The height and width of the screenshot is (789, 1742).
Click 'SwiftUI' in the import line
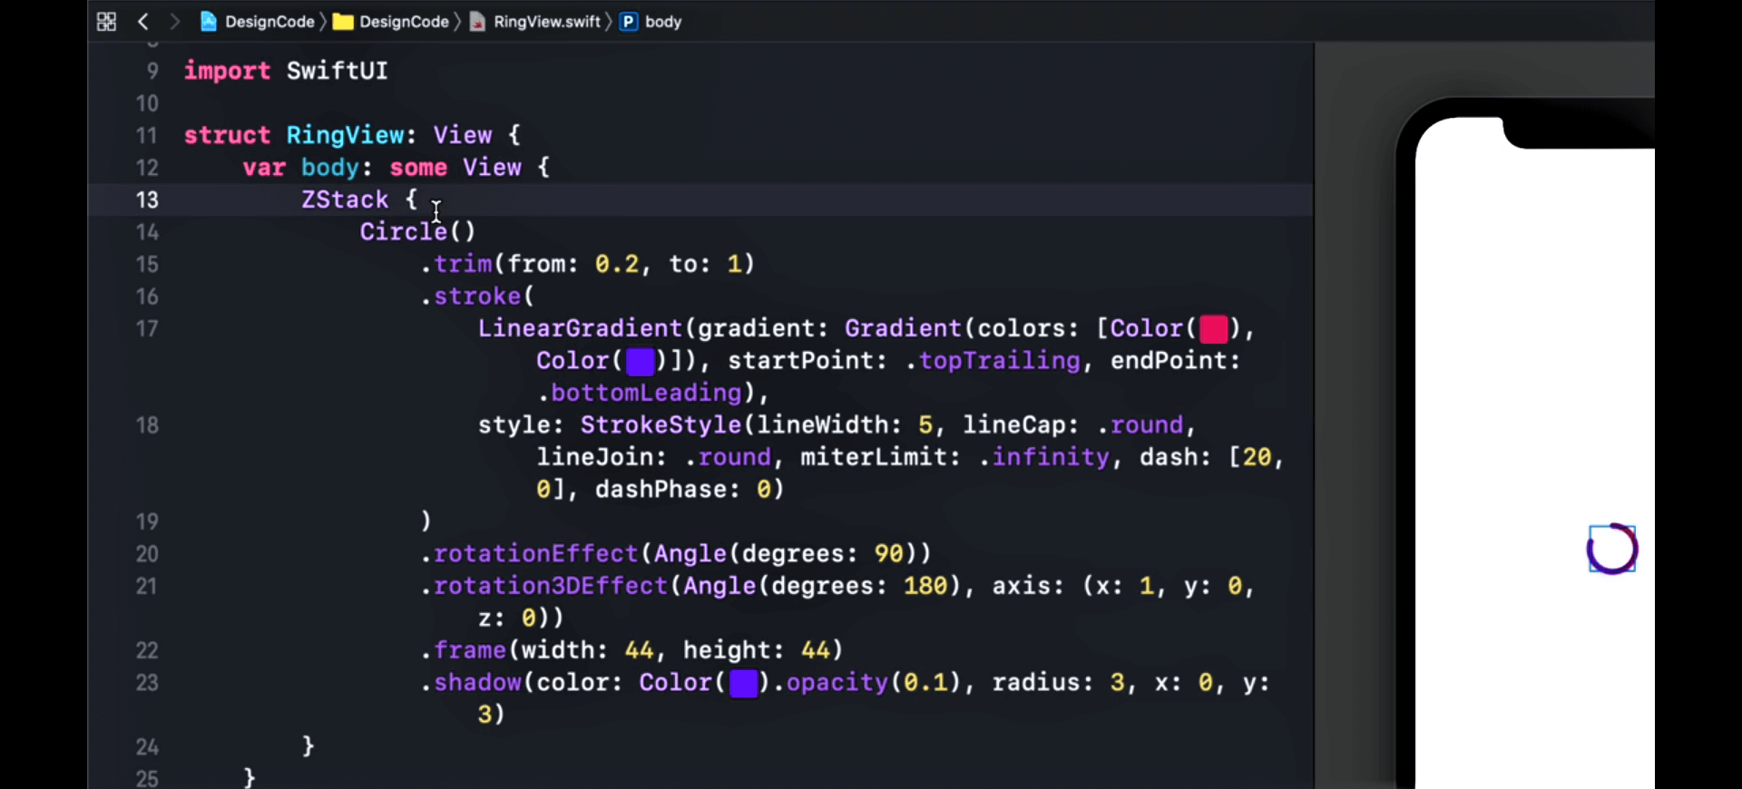tap(338, 71)
